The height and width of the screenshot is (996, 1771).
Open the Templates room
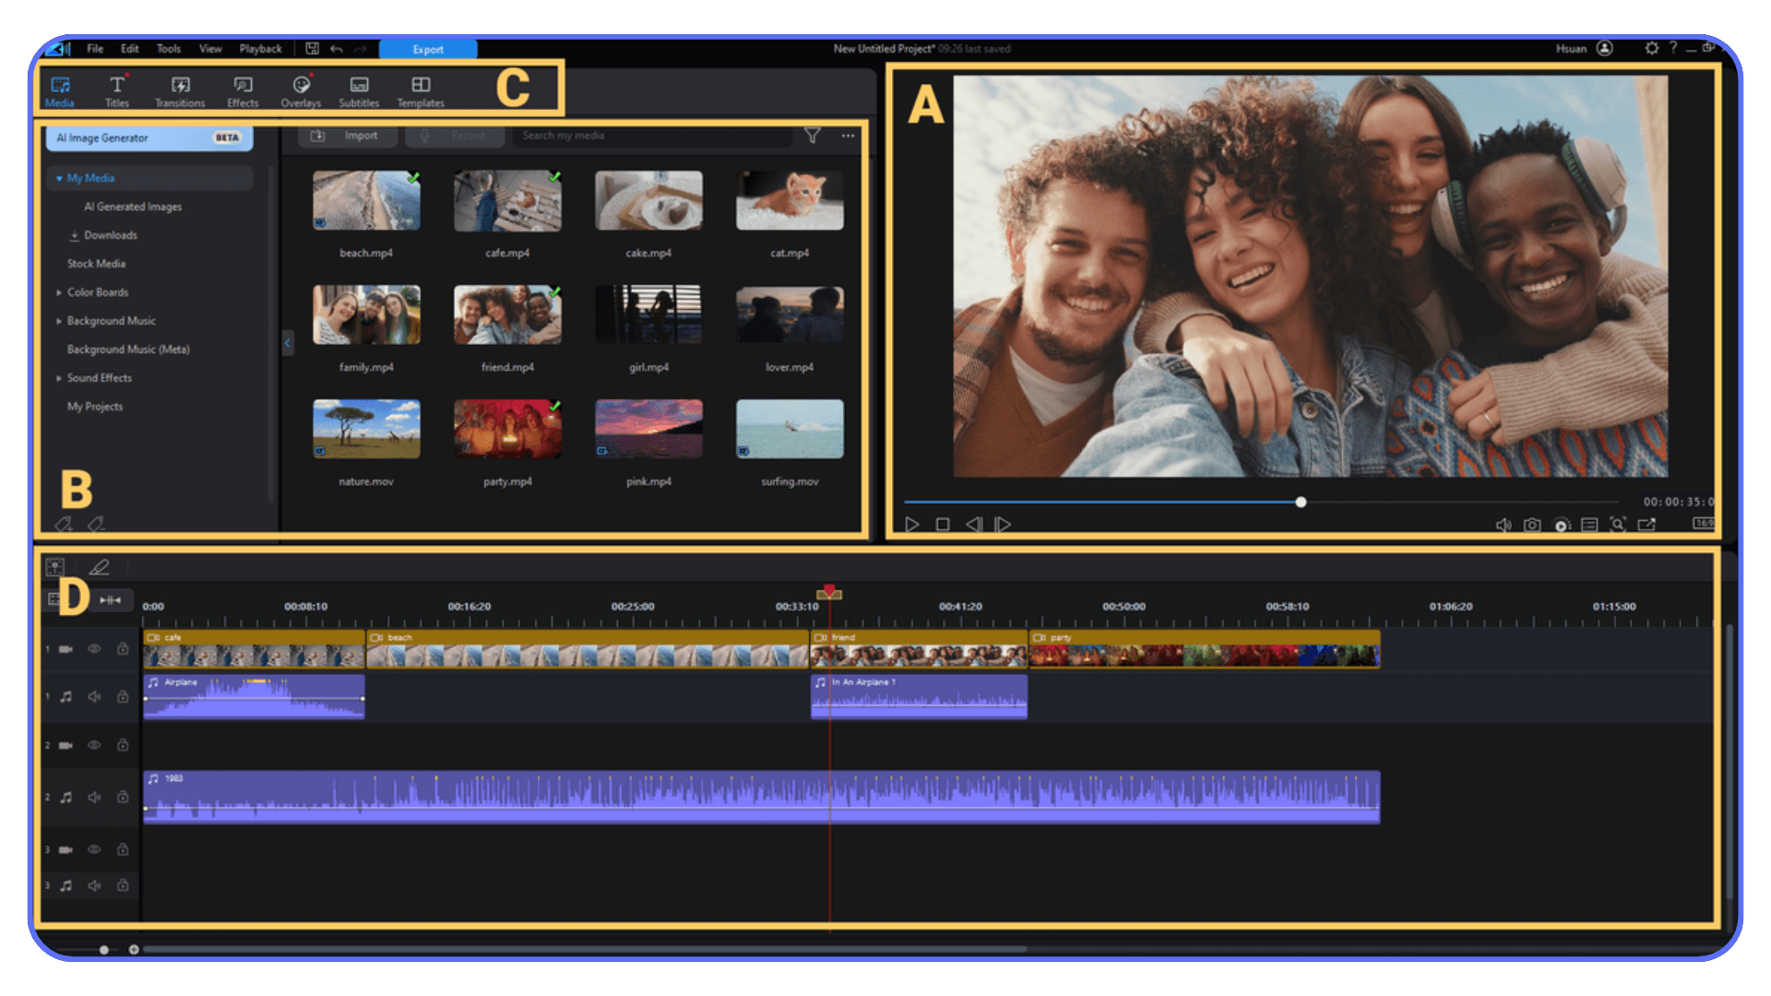click(420, 89)
